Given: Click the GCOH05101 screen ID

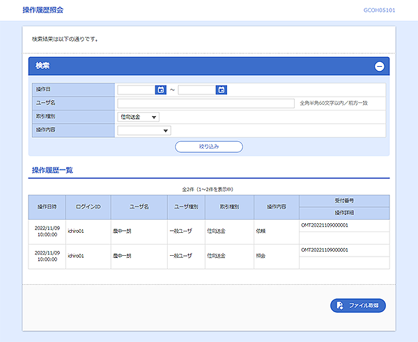Looking at the screenshot, I should (x=379, y=10).
